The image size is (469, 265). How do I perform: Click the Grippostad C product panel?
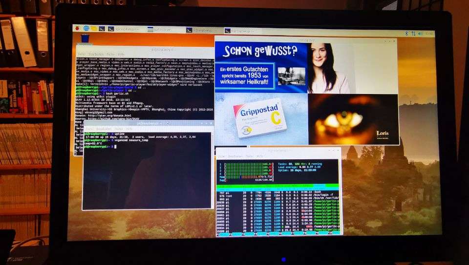[261, 119]
